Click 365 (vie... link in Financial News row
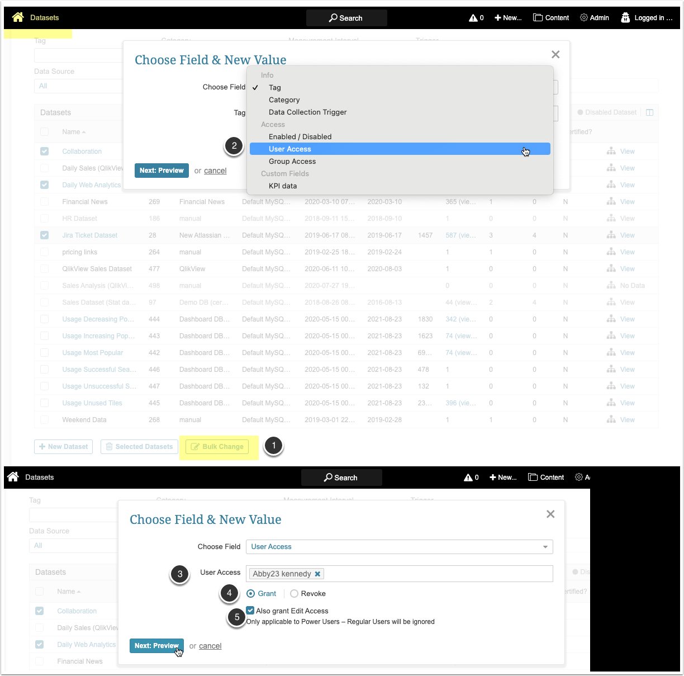 460,201
